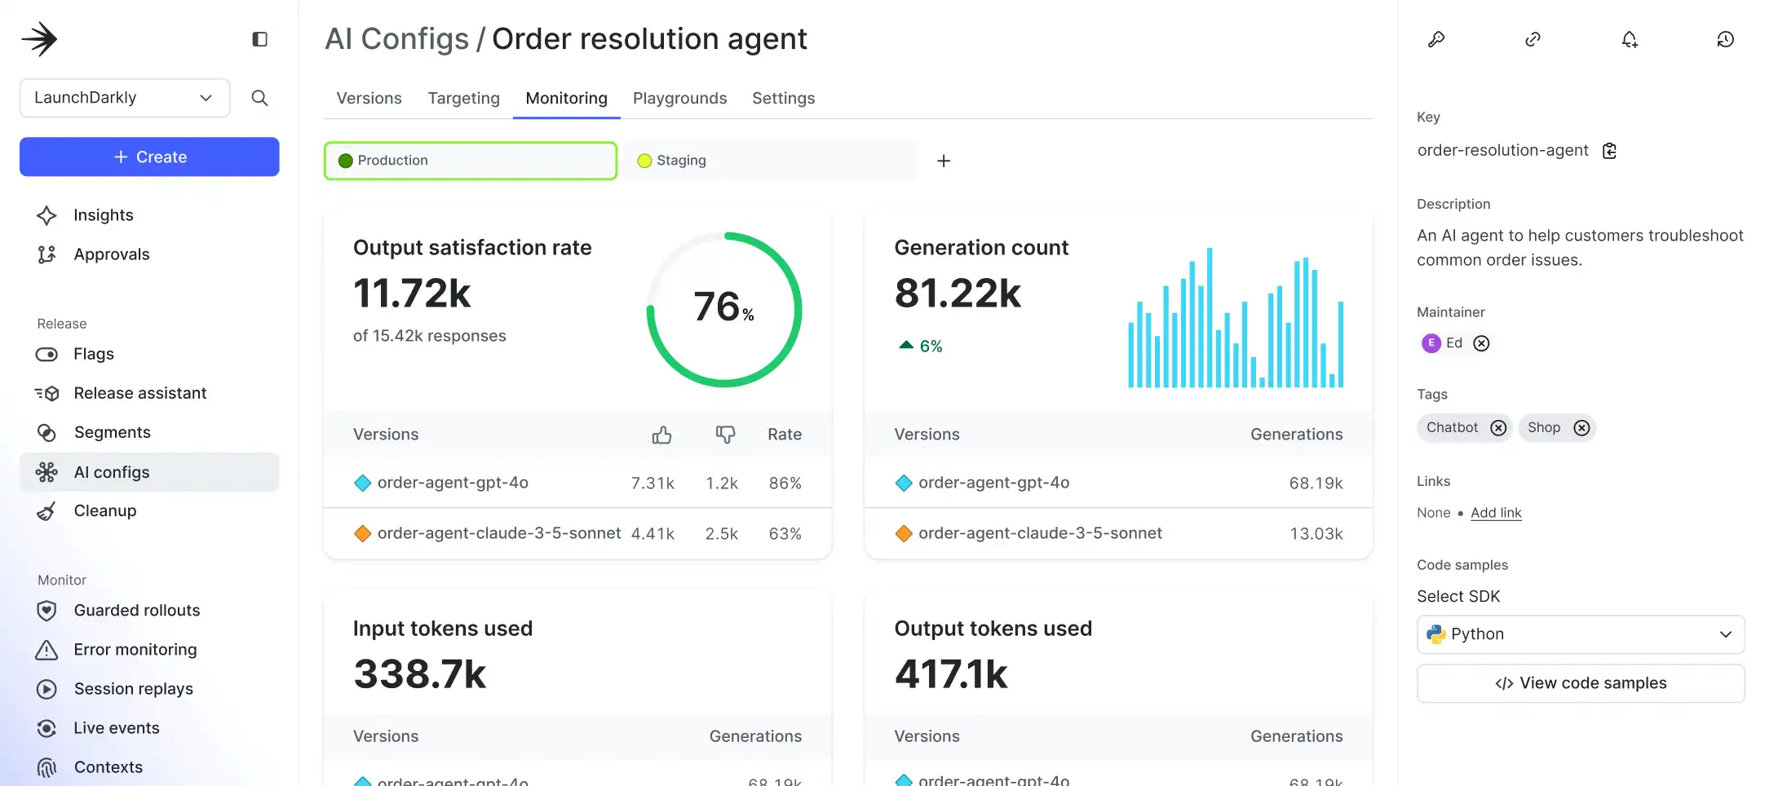This screenshot has height=786, width=1765.
Task: Go to Flags in the sidebar
Action: pos(94,354)
